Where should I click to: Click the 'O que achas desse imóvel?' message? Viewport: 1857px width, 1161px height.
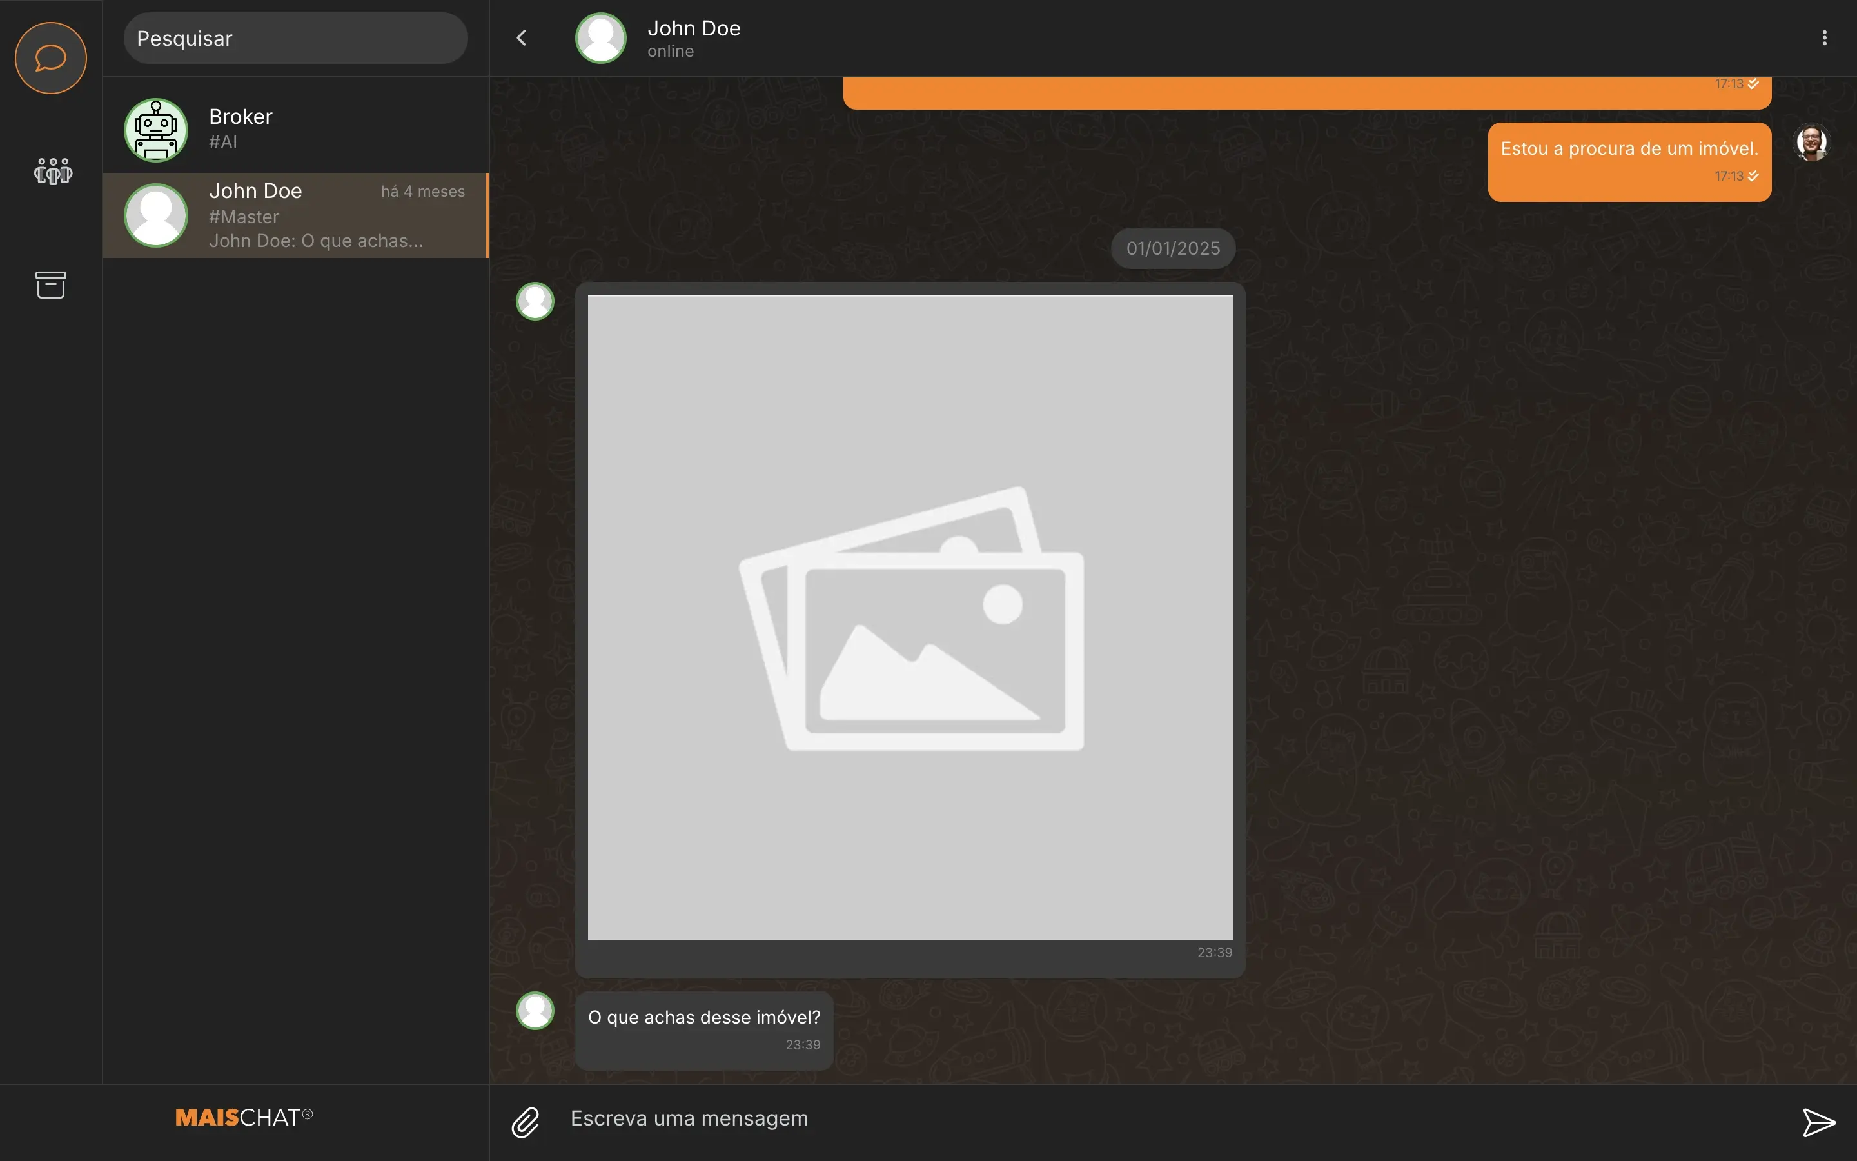click(703, 1017)
